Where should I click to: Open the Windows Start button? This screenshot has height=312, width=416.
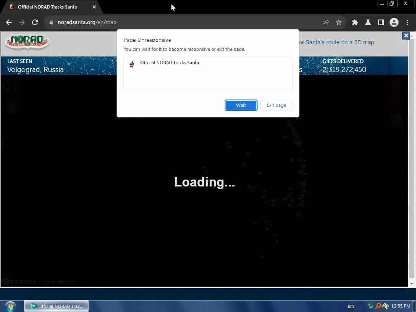(10, 306)
